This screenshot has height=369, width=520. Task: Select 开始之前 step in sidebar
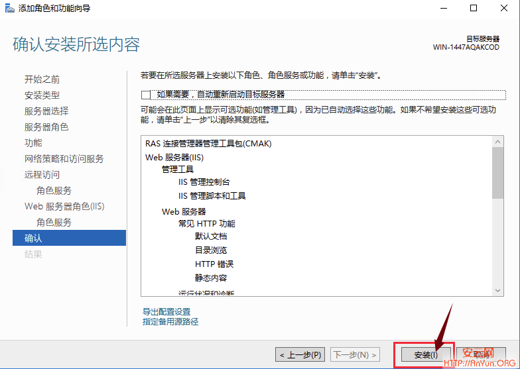(x=42, y=79)
